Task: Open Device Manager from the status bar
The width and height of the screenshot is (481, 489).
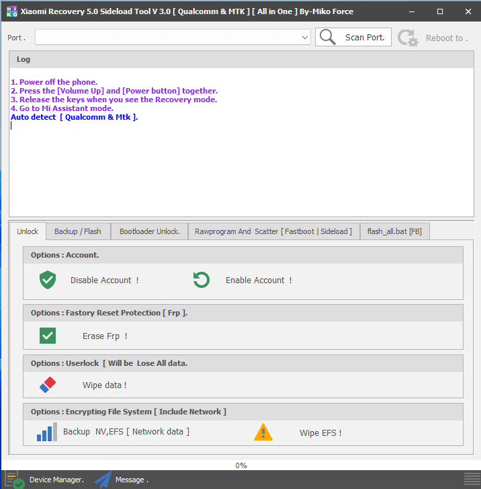Action: (56, 480)
